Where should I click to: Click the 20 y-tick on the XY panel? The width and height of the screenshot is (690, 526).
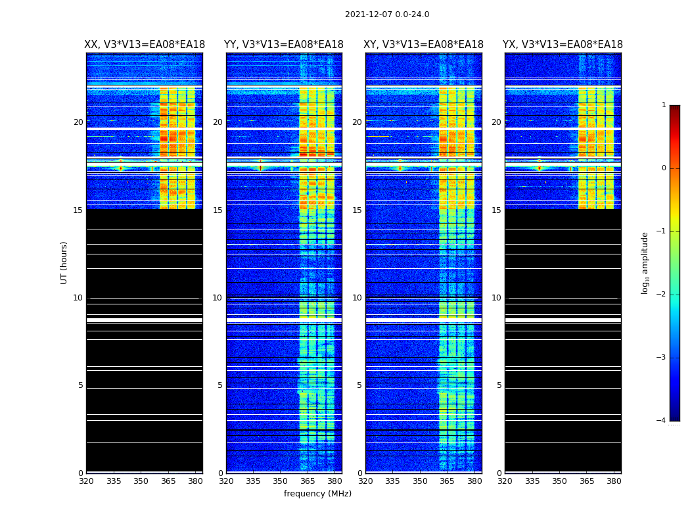[357, 122]
